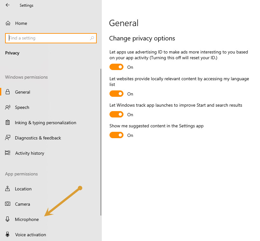The width and height of the screenshot is (260, 241).
Task: Click the Voice activation icon
Action: coord(7,234)
